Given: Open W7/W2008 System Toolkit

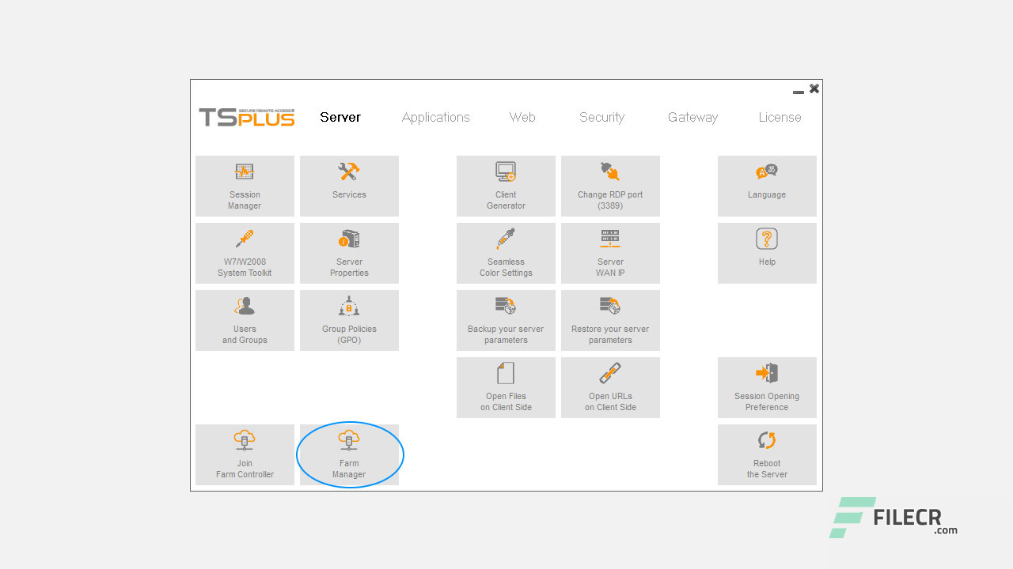Looking at the screenshot, I should click(x=245, y=253).
